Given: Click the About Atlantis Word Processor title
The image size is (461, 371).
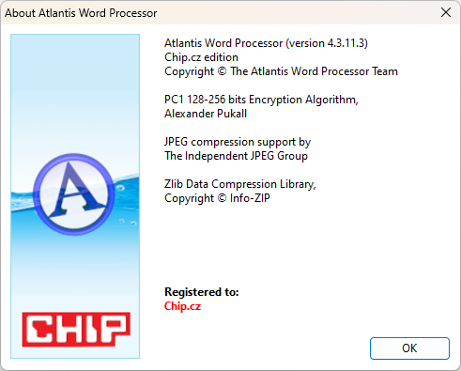Looking at the screenshot, I should coord(81,13).
